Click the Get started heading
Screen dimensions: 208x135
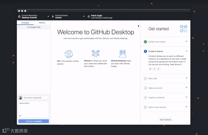point(159,29)
